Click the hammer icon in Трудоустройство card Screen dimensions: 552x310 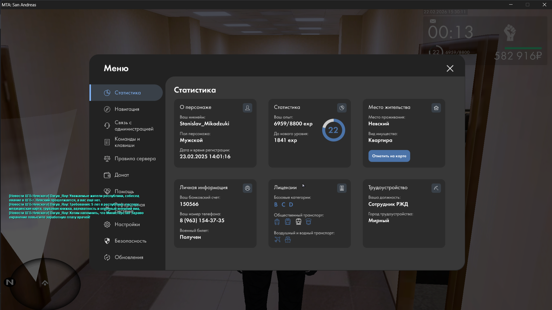tap(436, 188)
